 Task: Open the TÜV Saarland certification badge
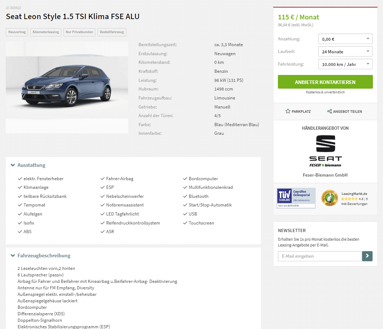[296, 198]
